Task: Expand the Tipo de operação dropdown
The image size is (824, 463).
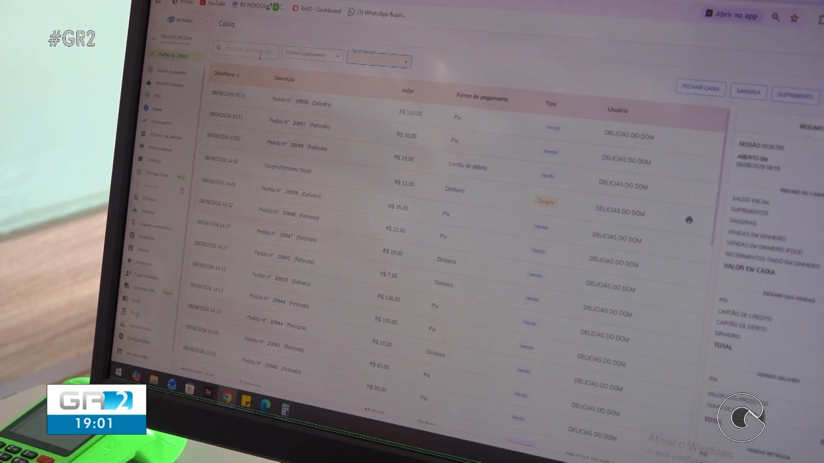Action: pos(379,60)
